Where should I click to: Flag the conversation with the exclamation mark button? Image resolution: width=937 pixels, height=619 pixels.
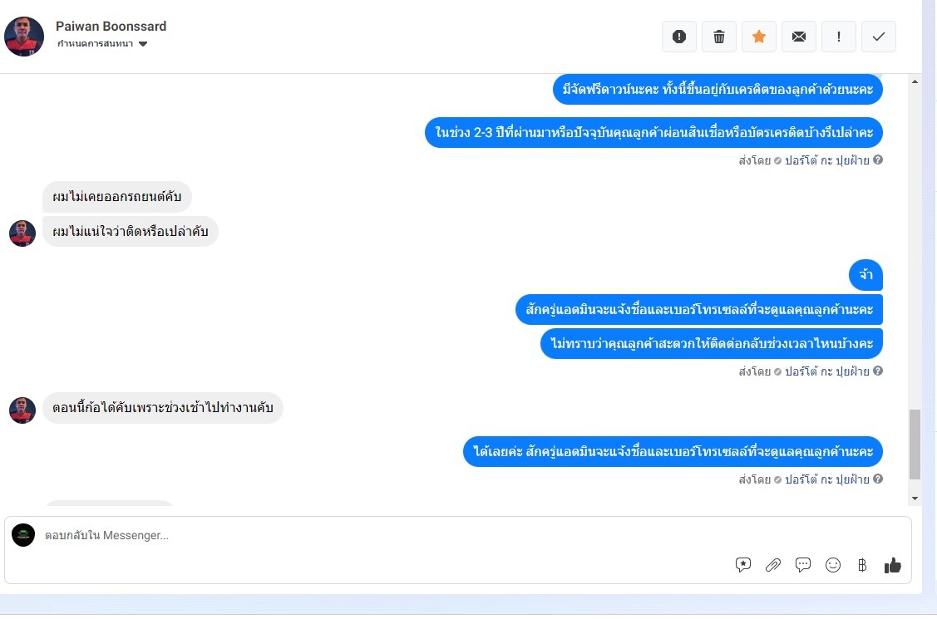(839, 37)
